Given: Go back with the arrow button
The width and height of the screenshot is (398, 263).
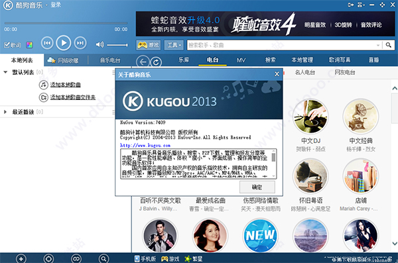Looking at the screenshot, I should pyautogui.click(x=143, y=62).
